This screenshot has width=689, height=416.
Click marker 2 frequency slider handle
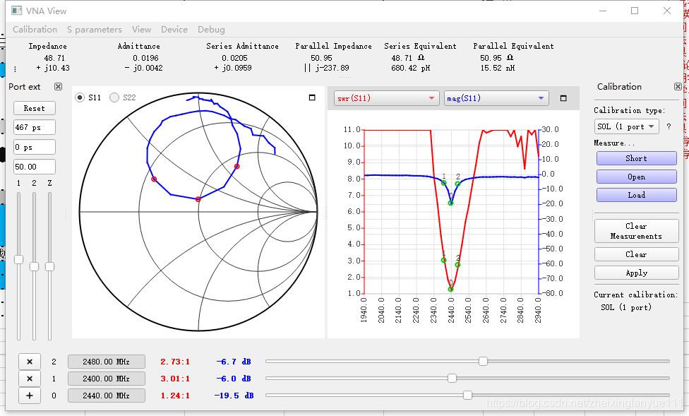pyautogui.click(x=483, y=361)
